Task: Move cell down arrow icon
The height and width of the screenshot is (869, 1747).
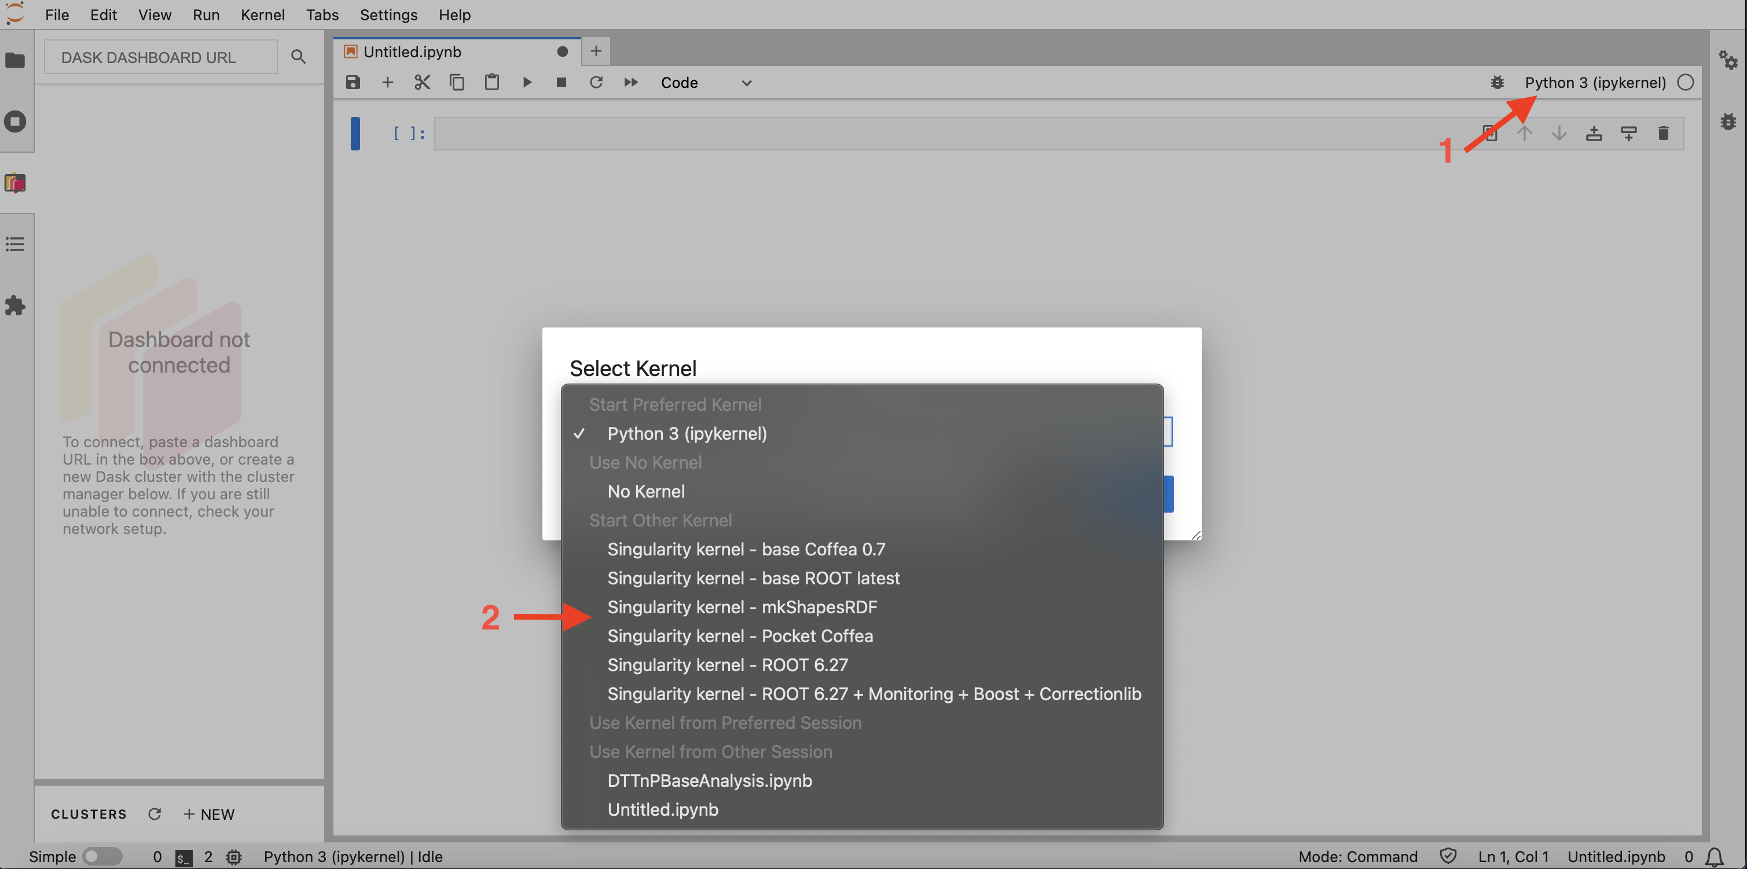Action: 1559,134
